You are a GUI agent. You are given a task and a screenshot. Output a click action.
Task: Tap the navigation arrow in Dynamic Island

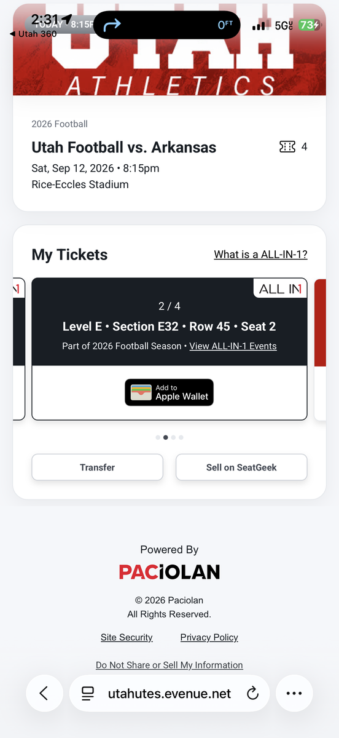click(x=112, y=25)
